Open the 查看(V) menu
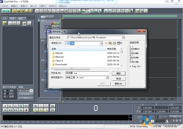 tap(24, 6)
